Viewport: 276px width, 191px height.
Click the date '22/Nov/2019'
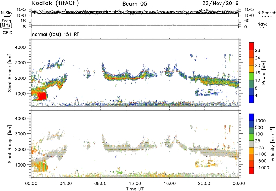pyautogui.click(x=220, y=3)
